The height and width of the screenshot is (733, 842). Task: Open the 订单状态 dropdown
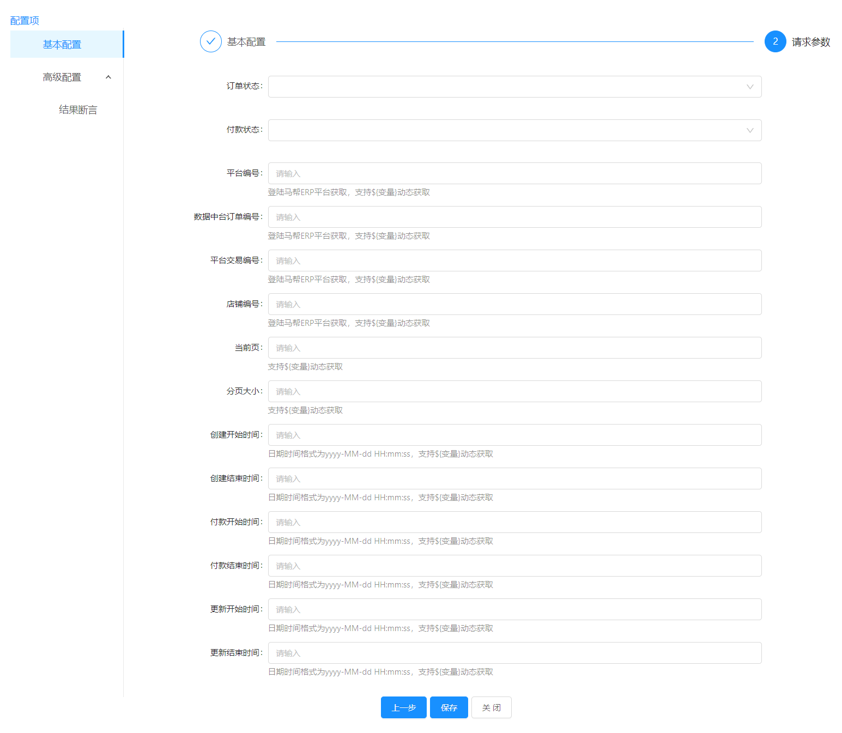514,87
